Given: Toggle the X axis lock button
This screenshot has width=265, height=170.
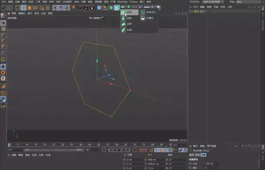Looking at the screenshot, I should [55, 8].
